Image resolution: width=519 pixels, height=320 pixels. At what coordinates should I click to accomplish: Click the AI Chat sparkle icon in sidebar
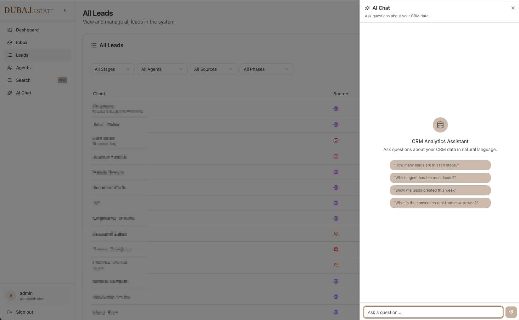pos(10,93)
